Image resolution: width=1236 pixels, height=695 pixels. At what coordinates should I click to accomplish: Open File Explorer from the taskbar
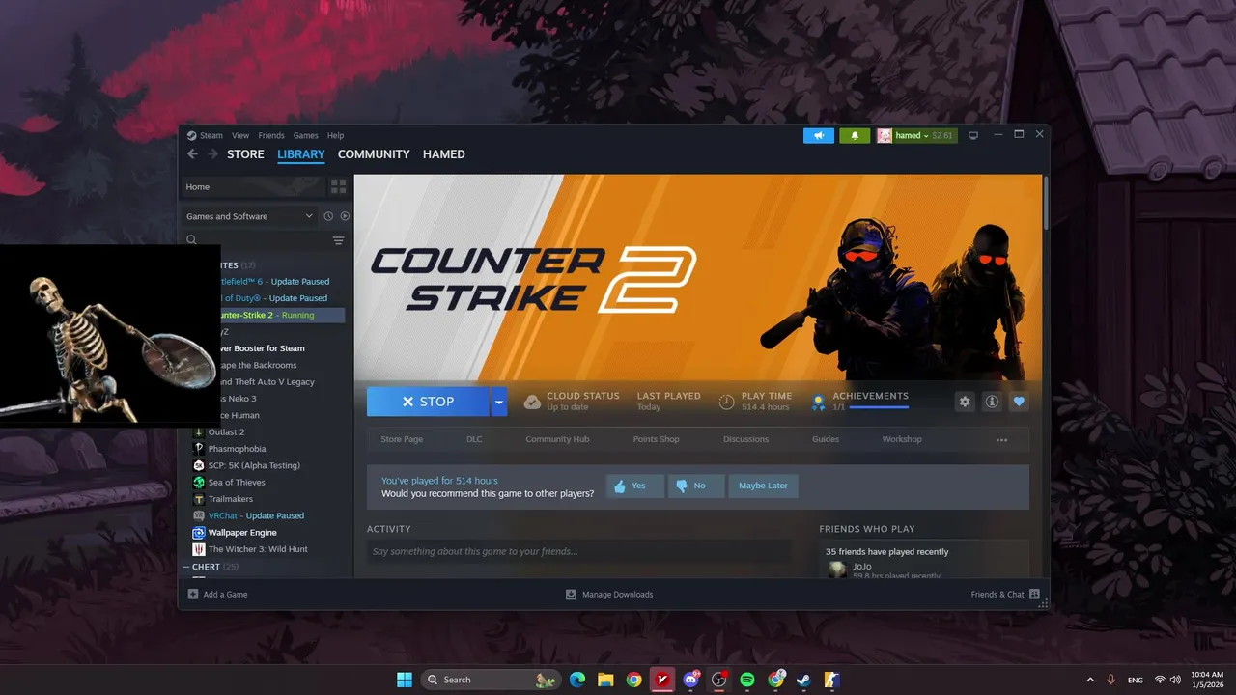[x=605, y=680]
